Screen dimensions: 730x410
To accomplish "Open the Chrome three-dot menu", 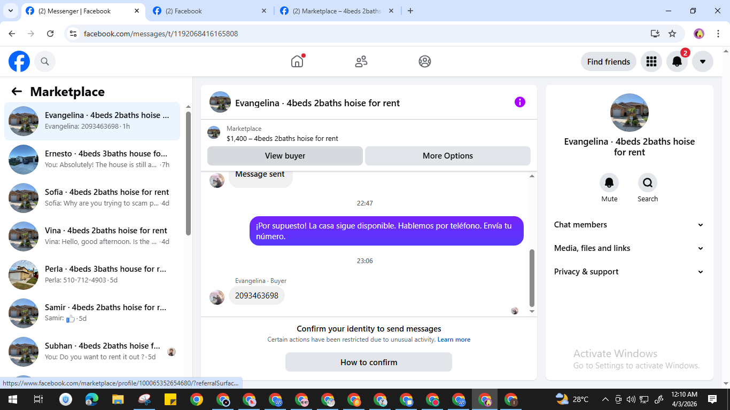I will click(x=718, y=34).
